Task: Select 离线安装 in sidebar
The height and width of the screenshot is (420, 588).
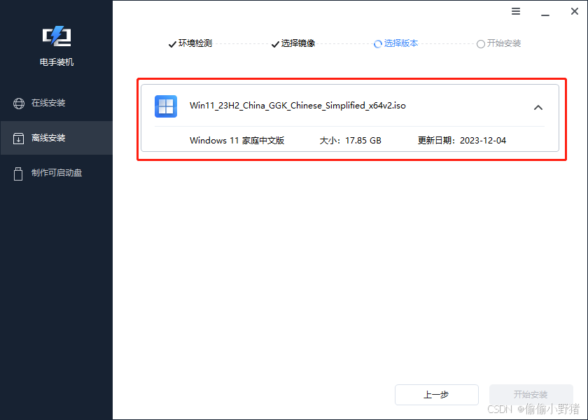Action: point(56,138)
